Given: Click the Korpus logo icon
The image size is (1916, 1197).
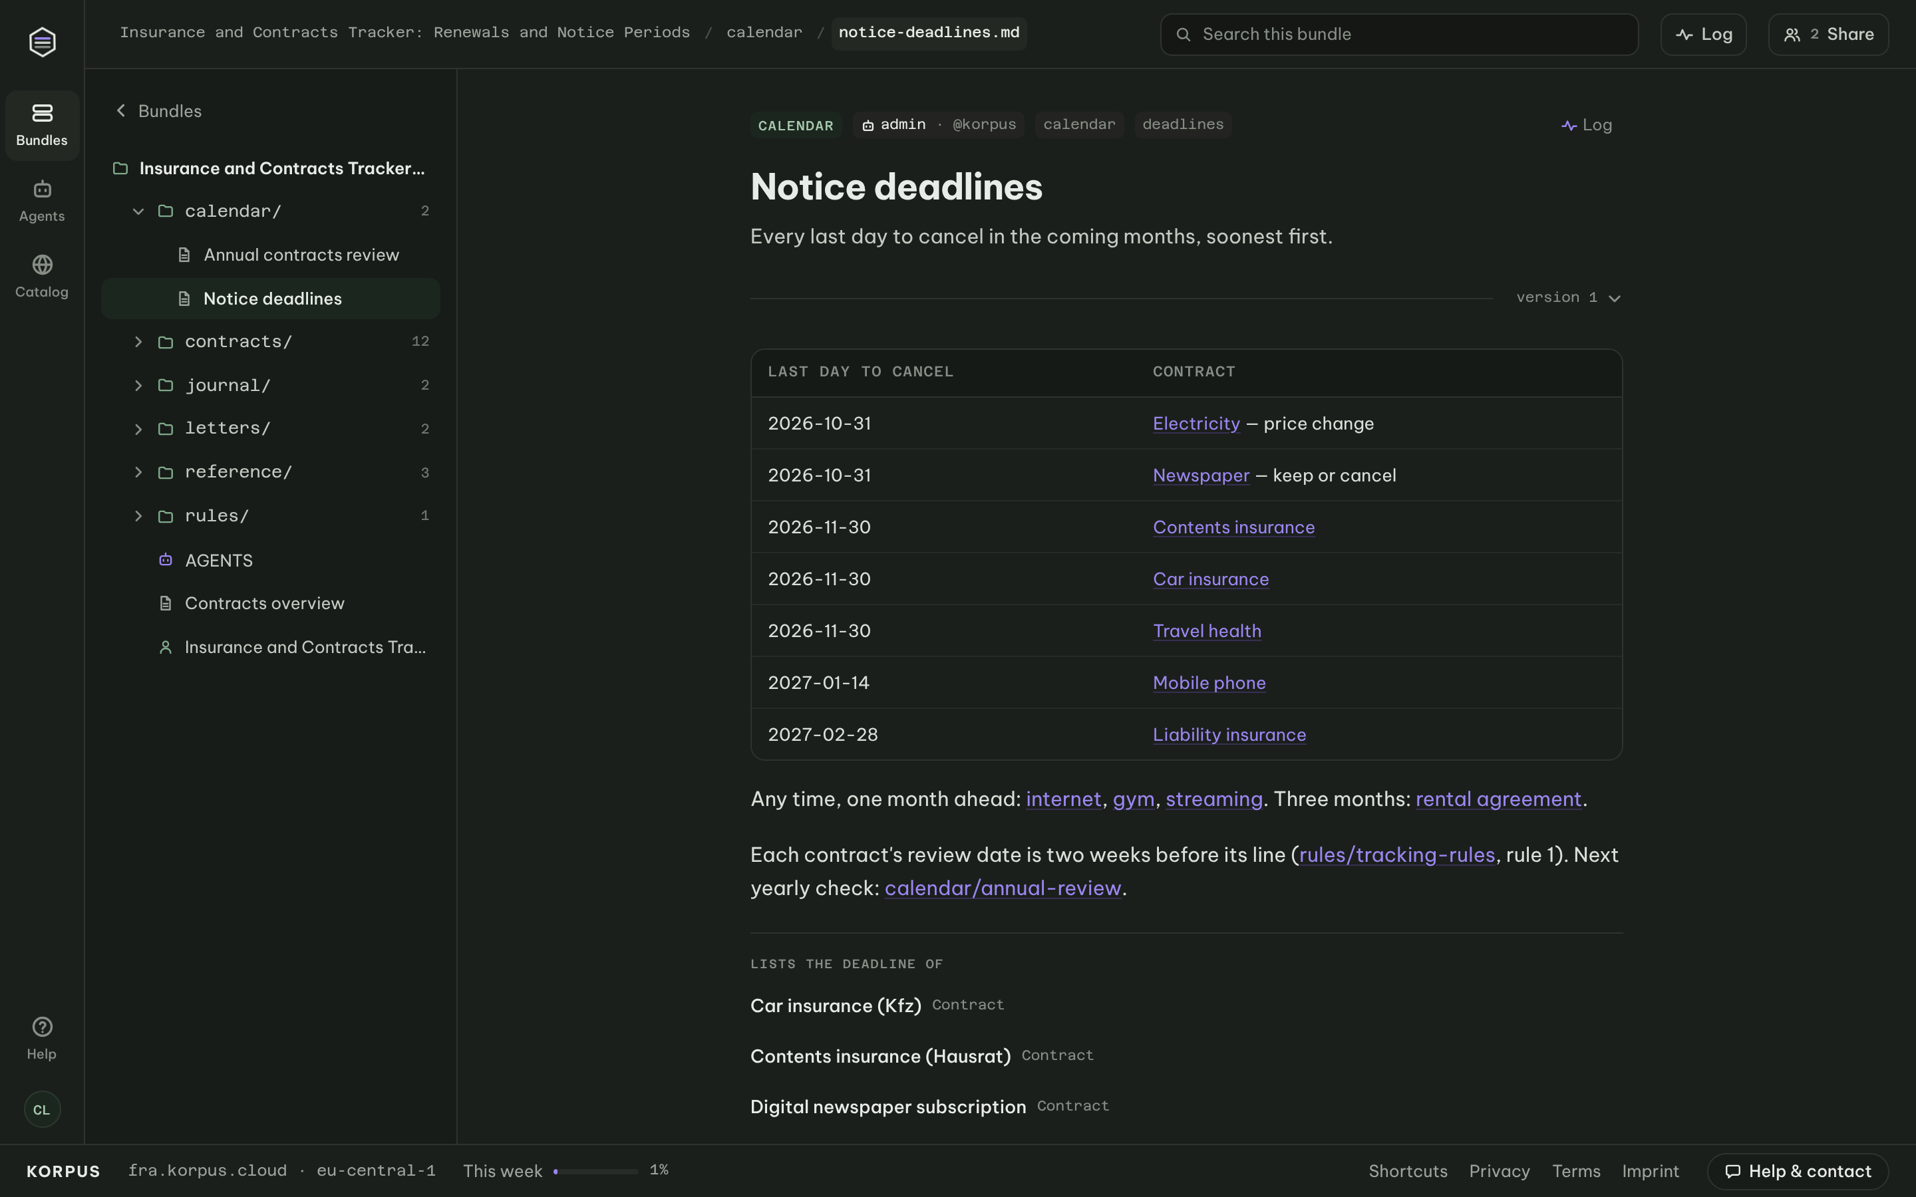Looking at the screenshot, I should pos(42,41).
